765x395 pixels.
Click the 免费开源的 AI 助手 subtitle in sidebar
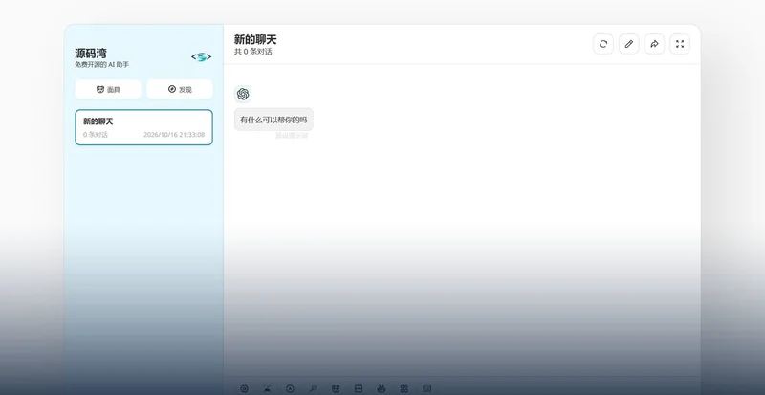[x=102, y=65]
